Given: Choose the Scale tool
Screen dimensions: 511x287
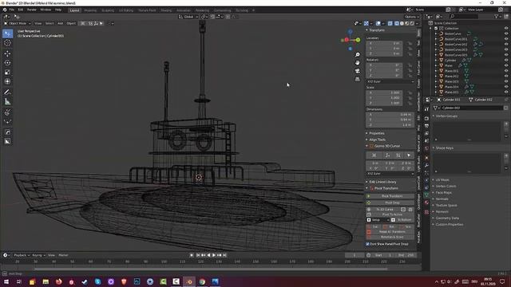Looking at the screenshot, I should tap(7, 73).
